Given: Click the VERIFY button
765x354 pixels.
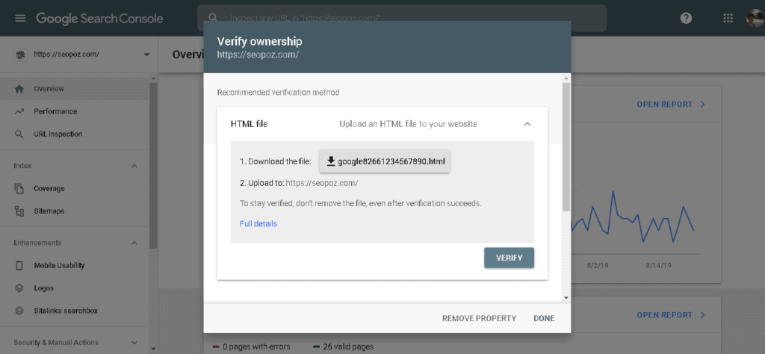Looking at the screenshot, I should coord(509,258).
